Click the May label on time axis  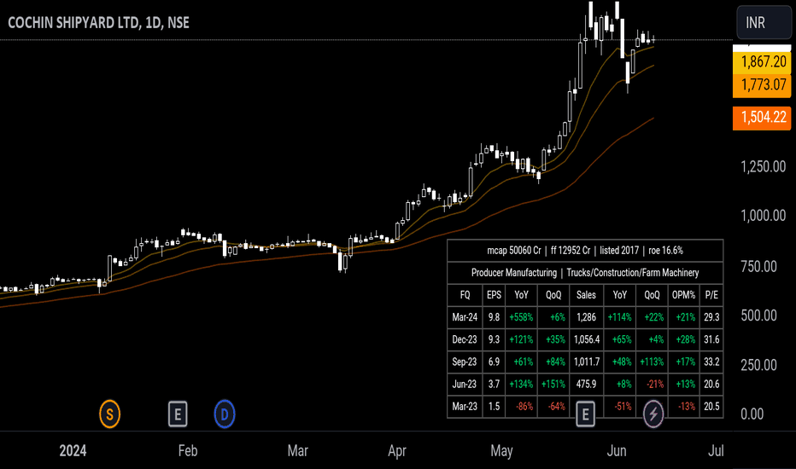tap(501, 451)
